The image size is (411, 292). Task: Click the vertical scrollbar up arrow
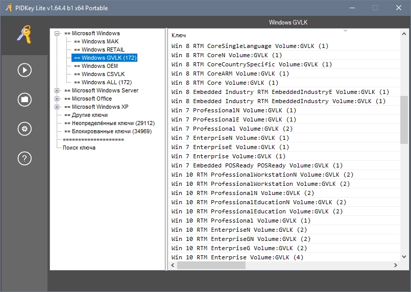(404, 34)
